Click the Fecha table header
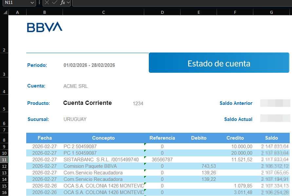Screen dimensions: 292x196 coord(45,138)
